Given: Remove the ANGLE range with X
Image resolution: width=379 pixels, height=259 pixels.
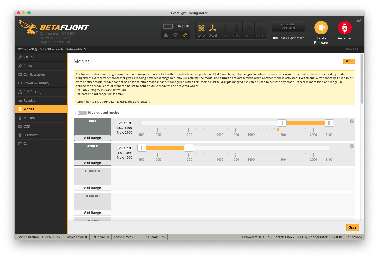Looking at the screenshot, I should pos(352,146).
